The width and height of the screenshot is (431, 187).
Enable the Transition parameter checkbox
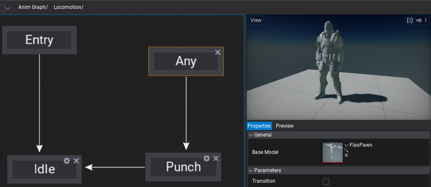click(326, 181)
